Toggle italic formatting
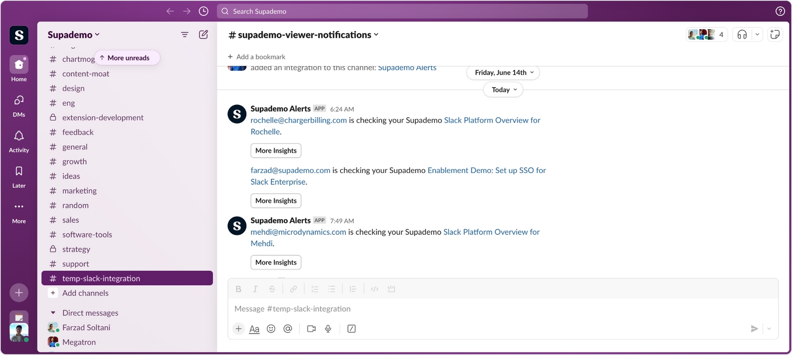792x355 pixels. click(x=255, y=289)
